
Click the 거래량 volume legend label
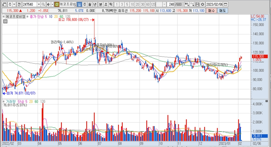coord(11,101)
